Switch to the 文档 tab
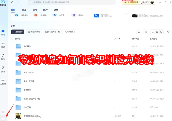 [x=56, y=10]
